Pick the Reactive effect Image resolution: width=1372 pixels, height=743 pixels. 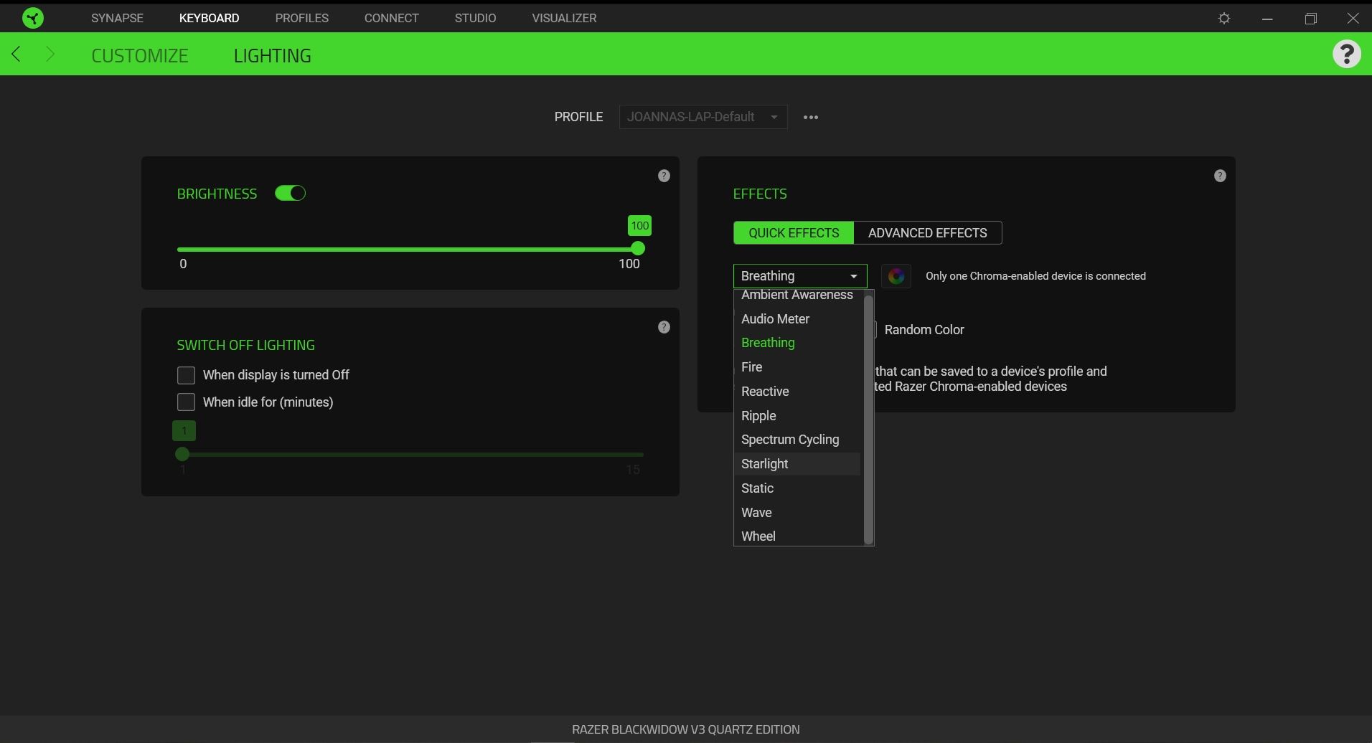797,392
